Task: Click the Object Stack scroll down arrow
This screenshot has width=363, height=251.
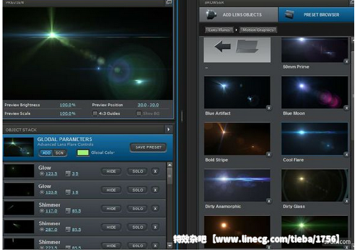Action: (170, 245)
